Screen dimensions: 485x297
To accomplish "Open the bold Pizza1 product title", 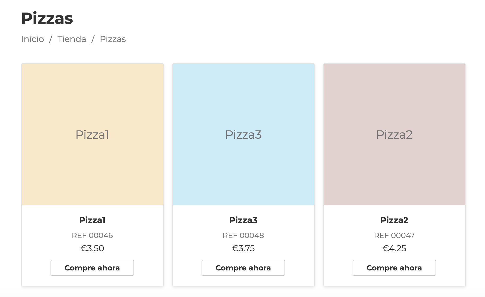I will click(x=92, y=220).
